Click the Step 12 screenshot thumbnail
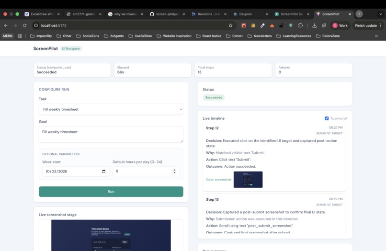The image size is (386, 251). 248,180
